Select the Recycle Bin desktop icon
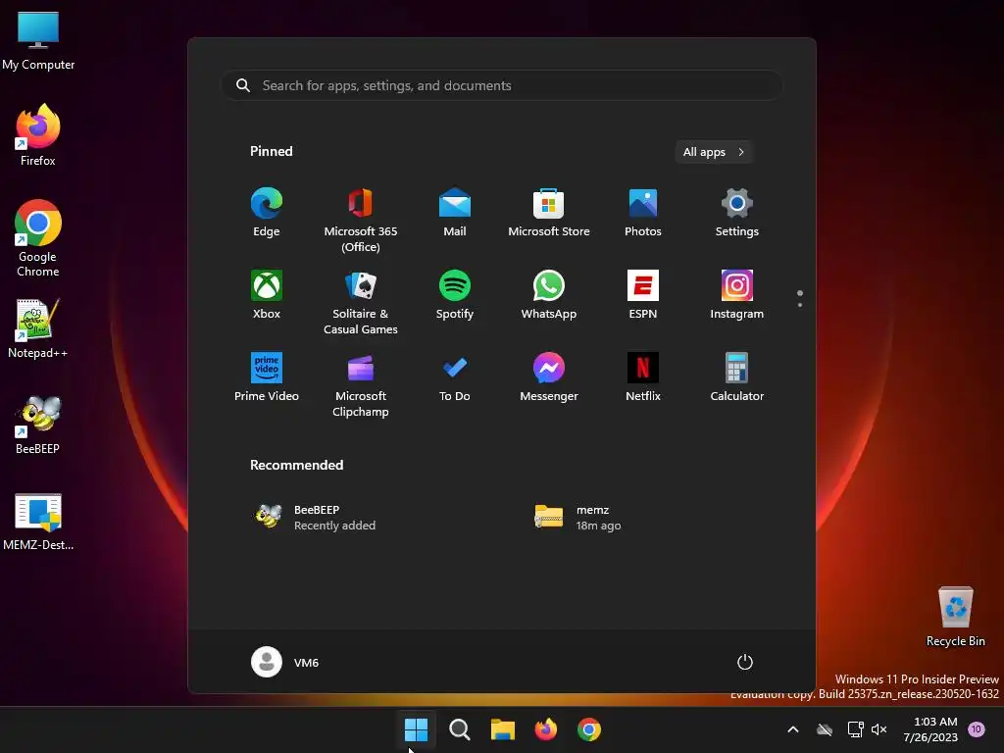This screenshot has height=753, width=1004. tap(955, 618)
